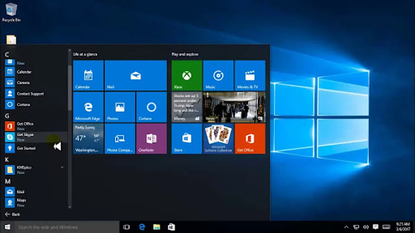Screen dimensions: 415x233
Task: Click Task View icon on taskbar
Action: 126,227
